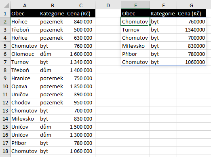This screenshot has width=211, height=157.
Task: Select the Kategorie header in column F
Action: (x=163, y=13)
